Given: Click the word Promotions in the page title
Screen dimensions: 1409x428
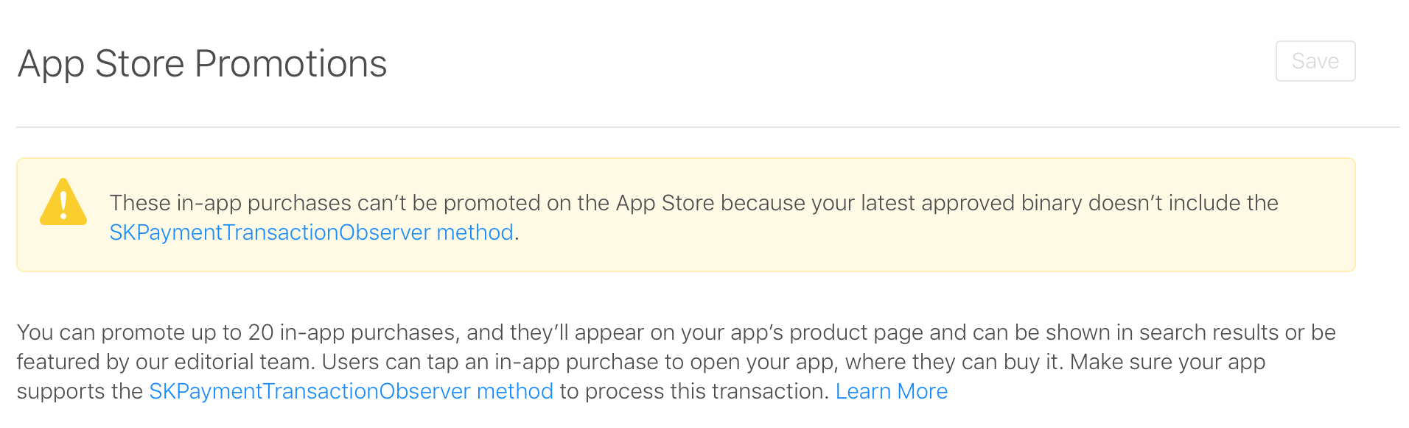Looking at the screenshot, I should (291, 64).
